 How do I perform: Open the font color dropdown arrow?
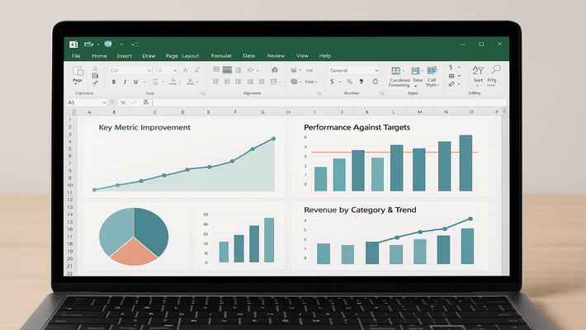(197, 82)
